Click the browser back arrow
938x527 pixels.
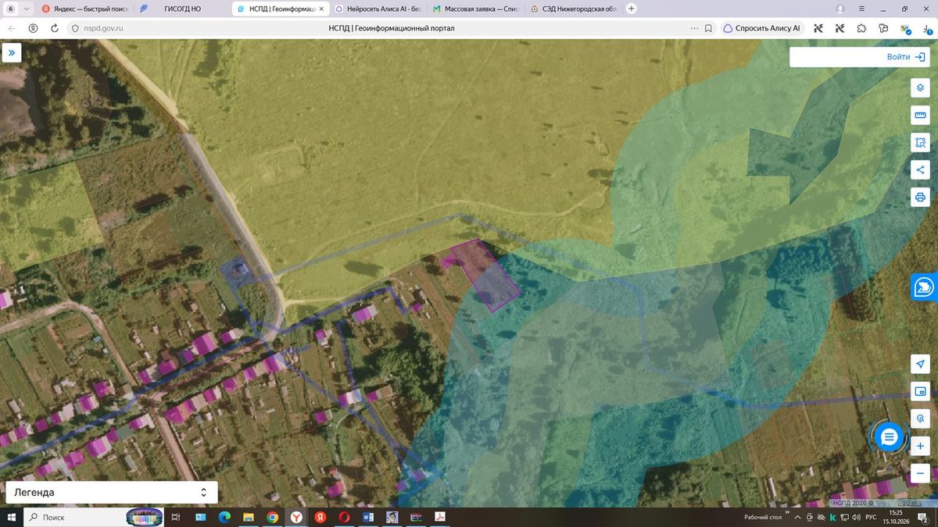11,28
